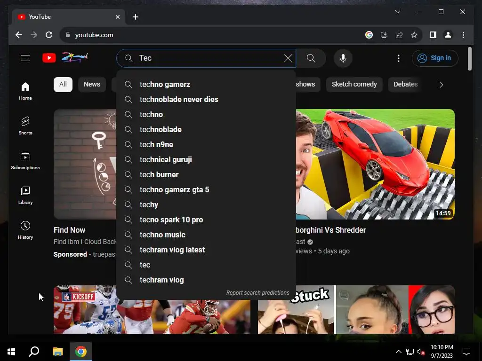Click the page vertical scrollbar
482x361 pixels.
coord(469,59)
